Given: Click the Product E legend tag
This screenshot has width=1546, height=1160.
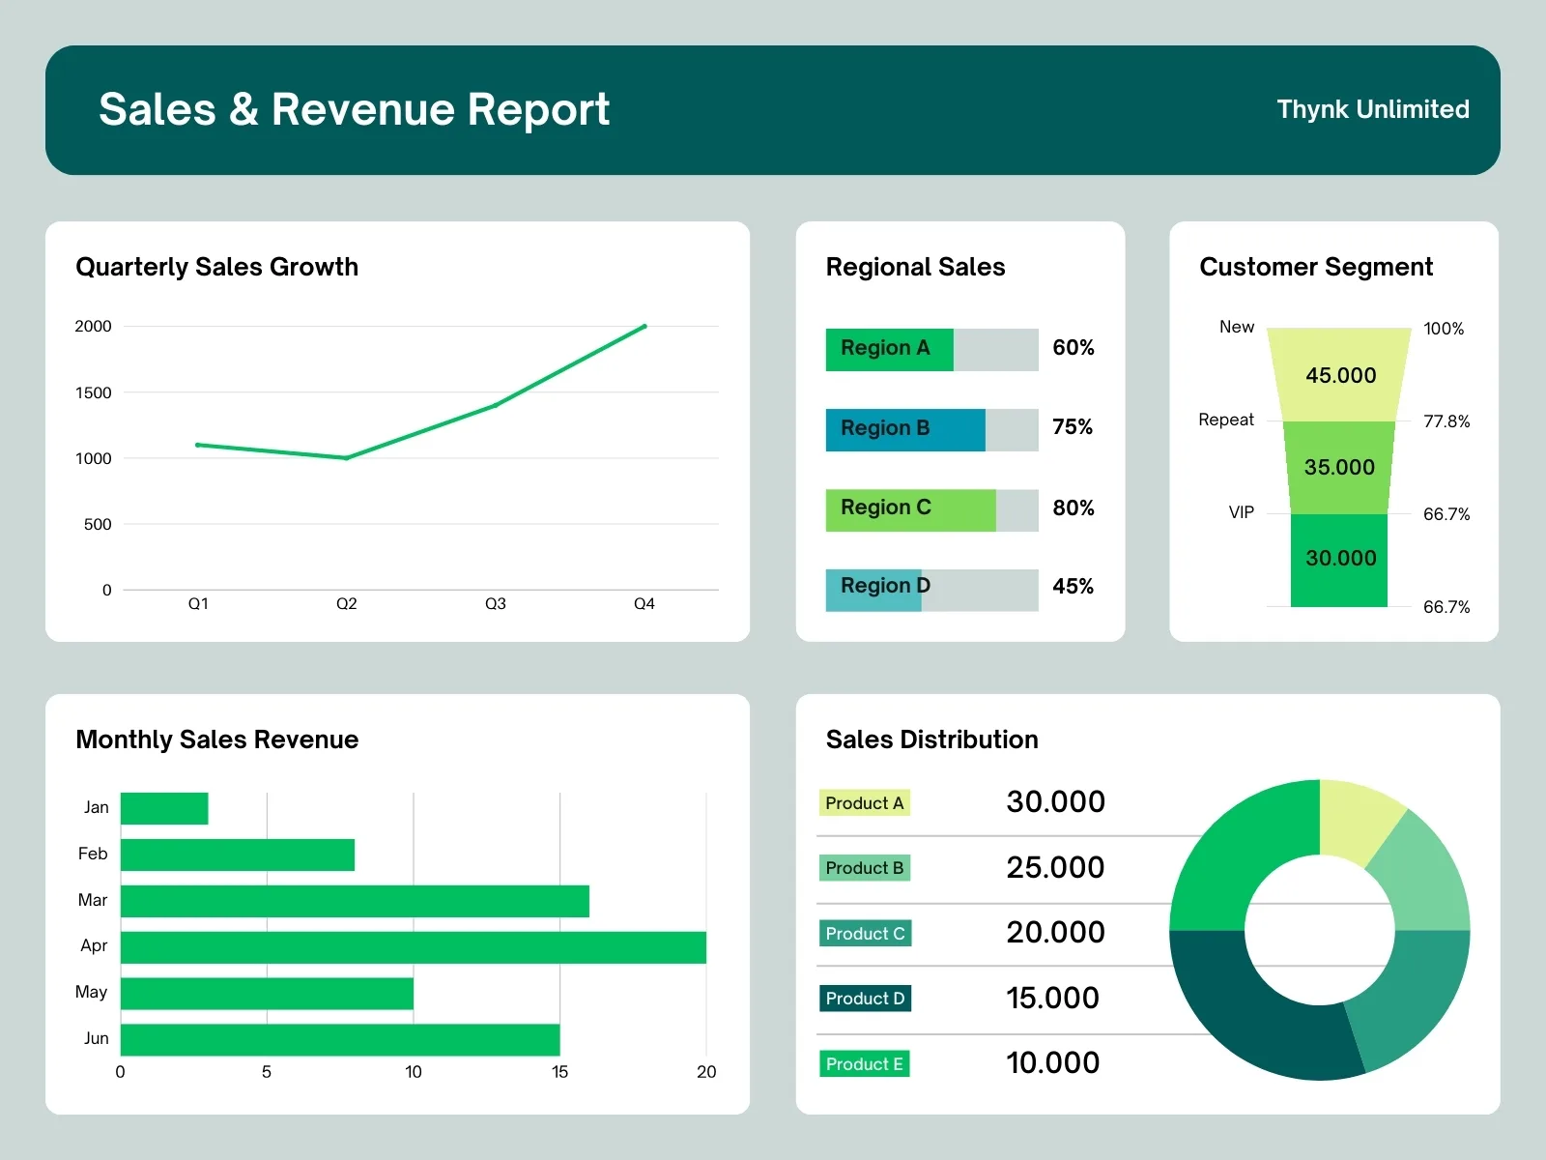Looking at the screenshot, I should click(864, 1064).
